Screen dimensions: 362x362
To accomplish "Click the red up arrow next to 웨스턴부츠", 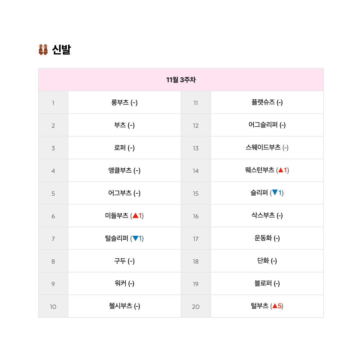I will point(281,170).
